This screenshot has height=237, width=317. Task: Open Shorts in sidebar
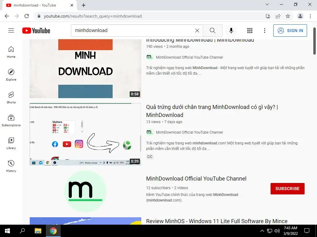(x=11, y=98)
